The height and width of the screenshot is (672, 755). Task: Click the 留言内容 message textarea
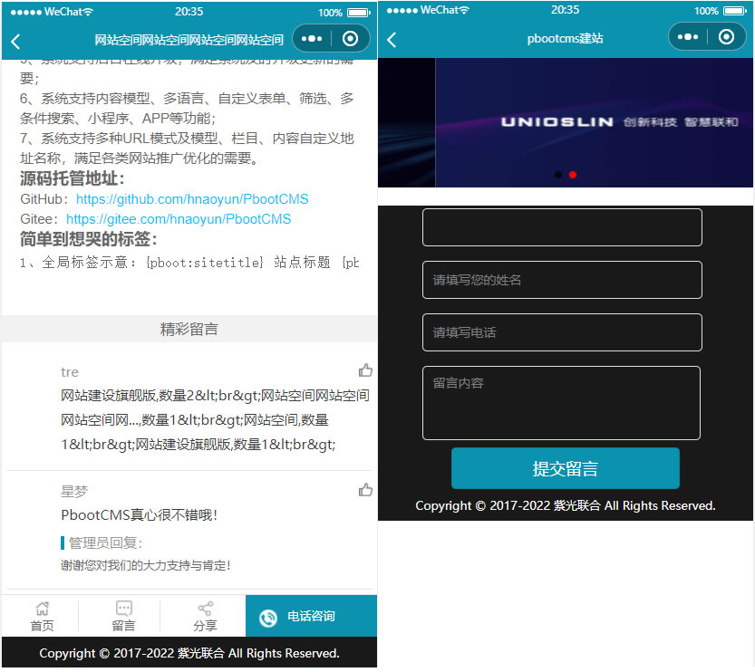[562, 403]
